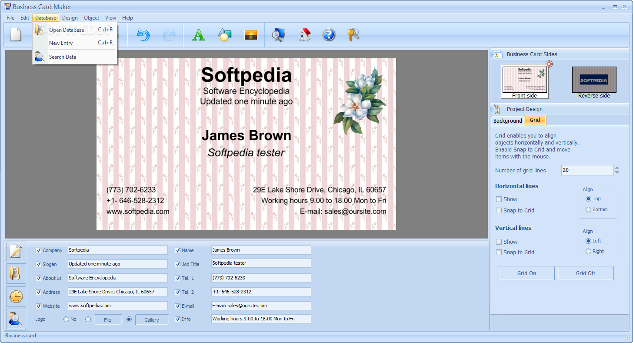Image resolution: width=633 pixels, height=343 pixels.
Task: Uncheck the E-mail checkbox
Action: (178, 306)
